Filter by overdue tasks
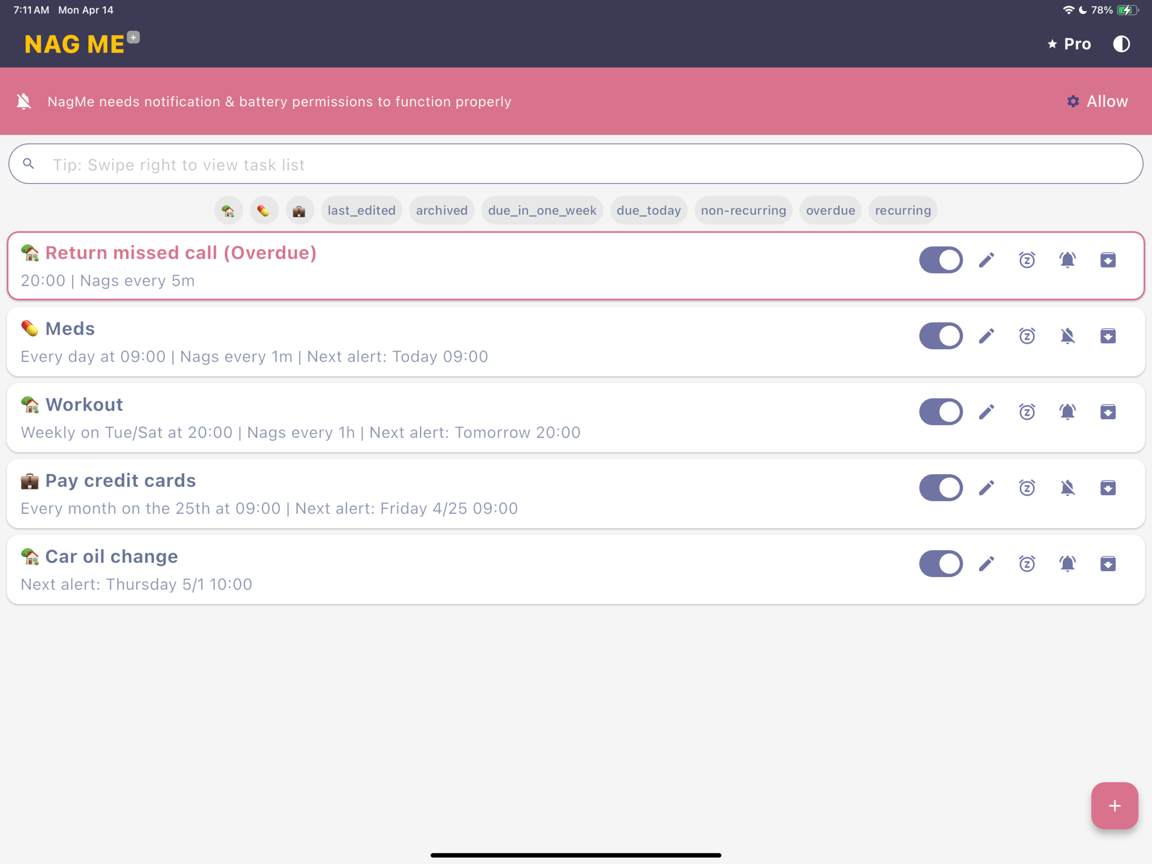The height and width of the screenshot is (864, 1152). point(830,211)
